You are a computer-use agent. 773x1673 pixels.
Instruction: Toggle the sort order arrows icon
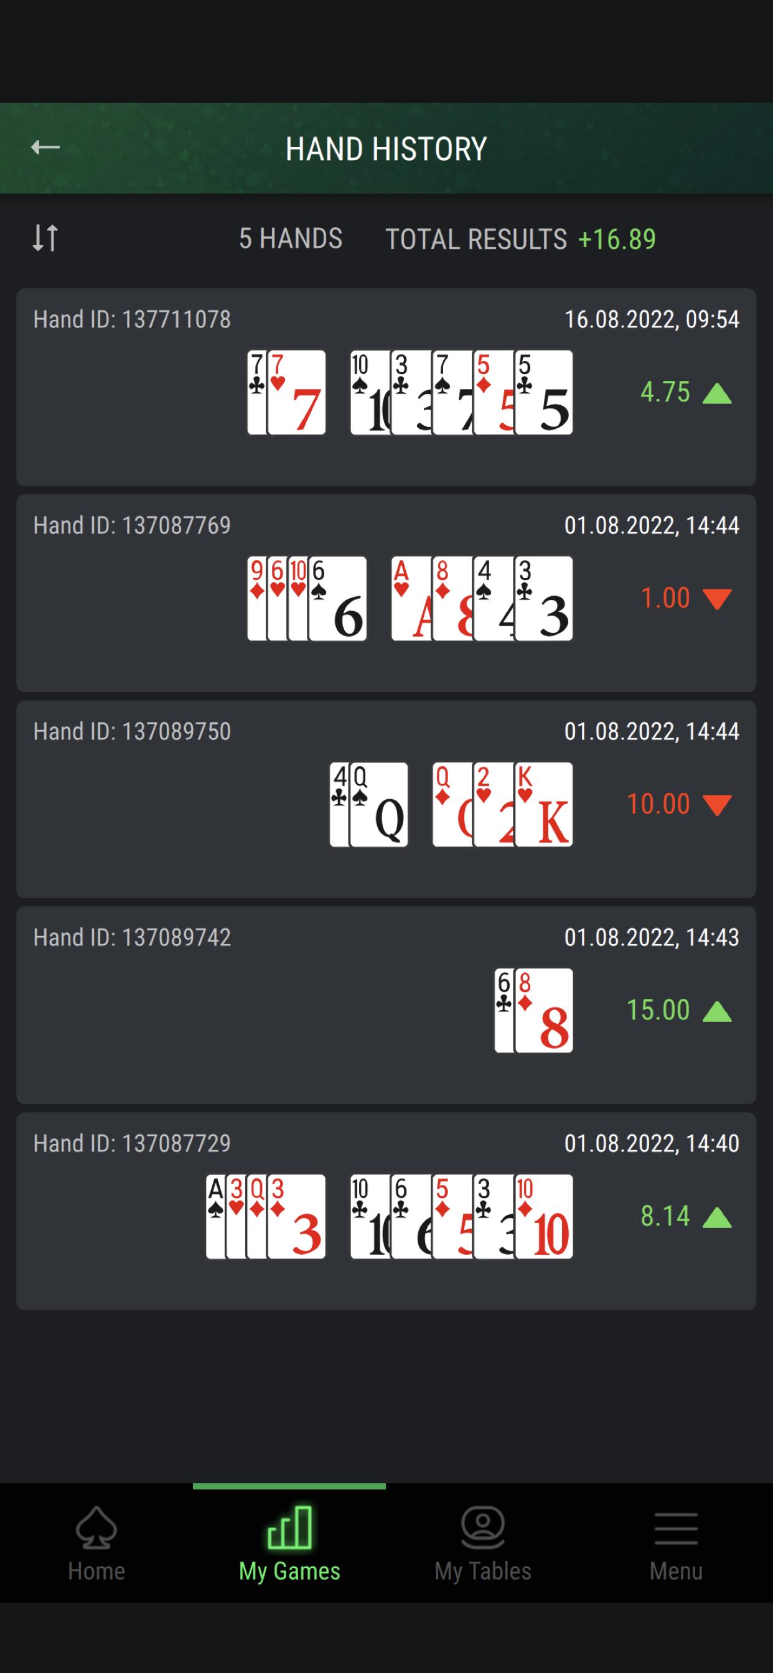click(x=45, y=238)
